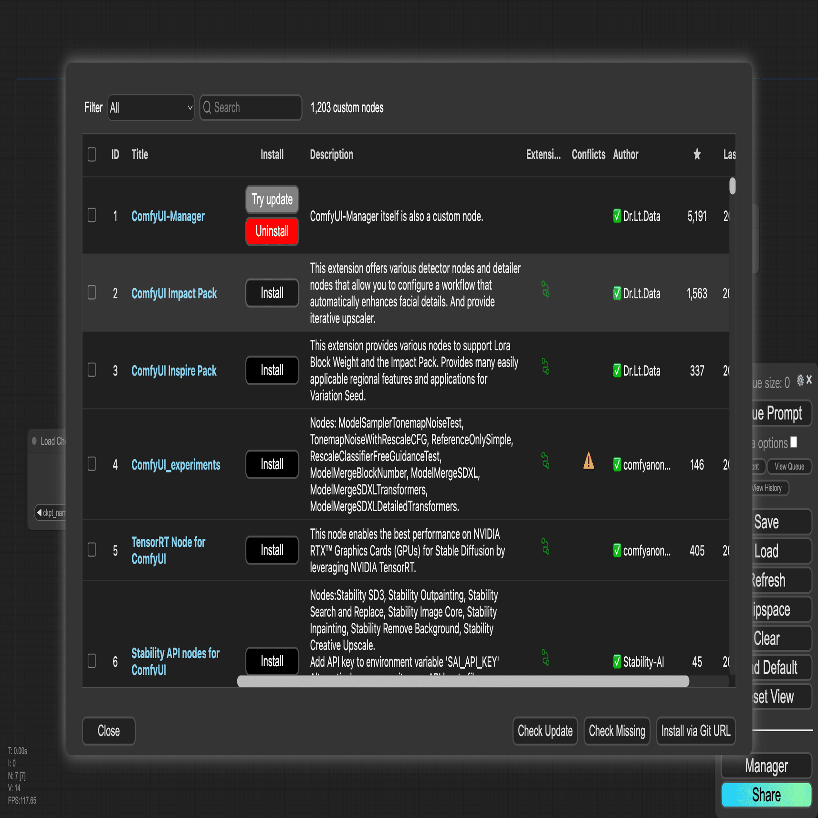Install ComfyUI_experiments
Image resolution: width=818 pixels, height=818 pixels.
(x=272, y=464)
